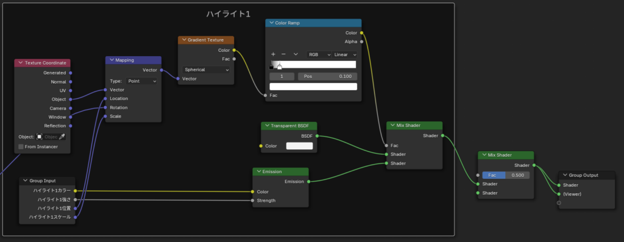Click the Normal output socket
The image size is (624, 242).
coord(71,82)
